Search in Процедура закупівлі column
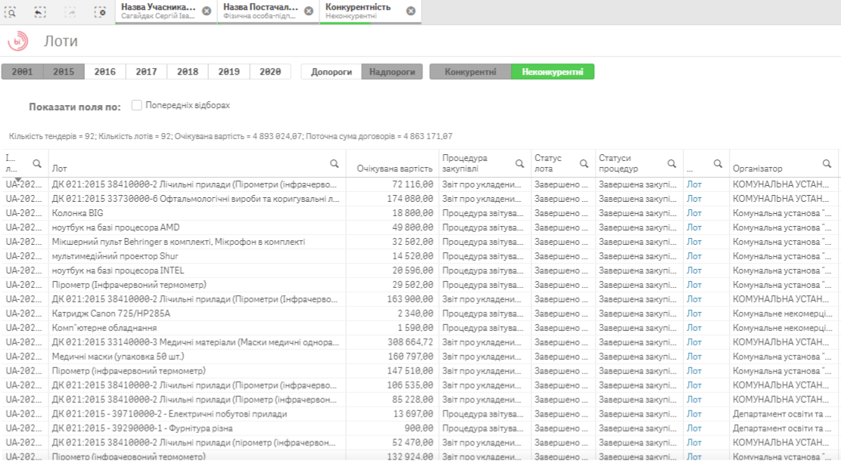 520,164
